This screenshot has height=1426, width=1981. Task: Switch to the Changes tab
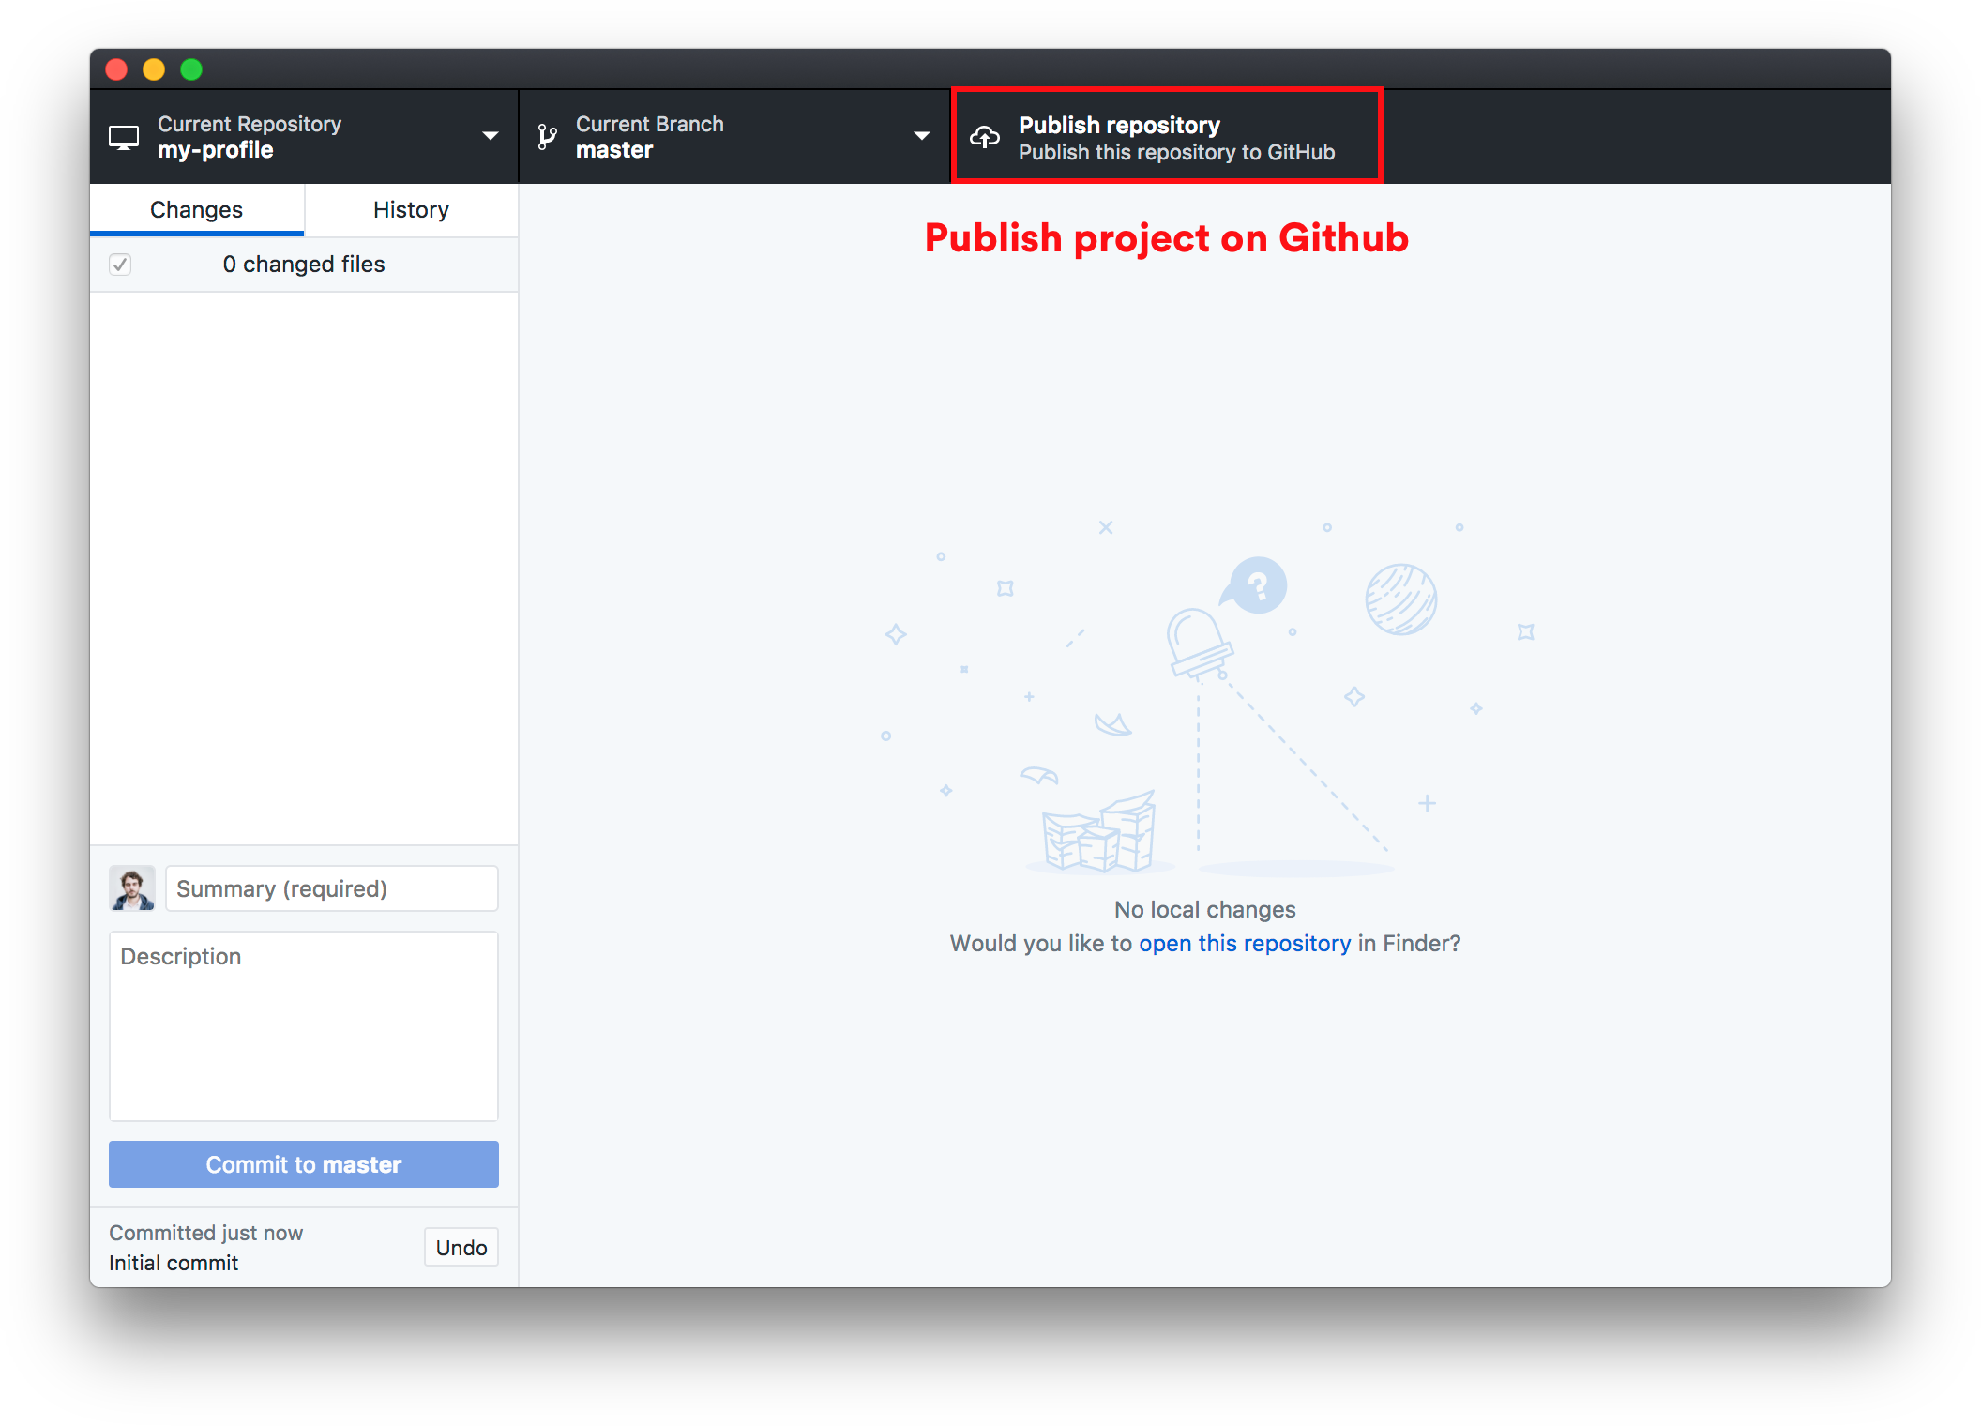pos(197,209)
